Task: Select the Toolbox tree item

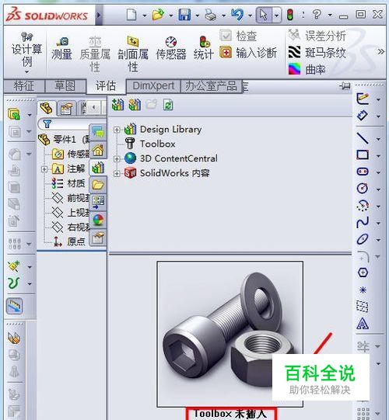Action: [x=158, y=144]
